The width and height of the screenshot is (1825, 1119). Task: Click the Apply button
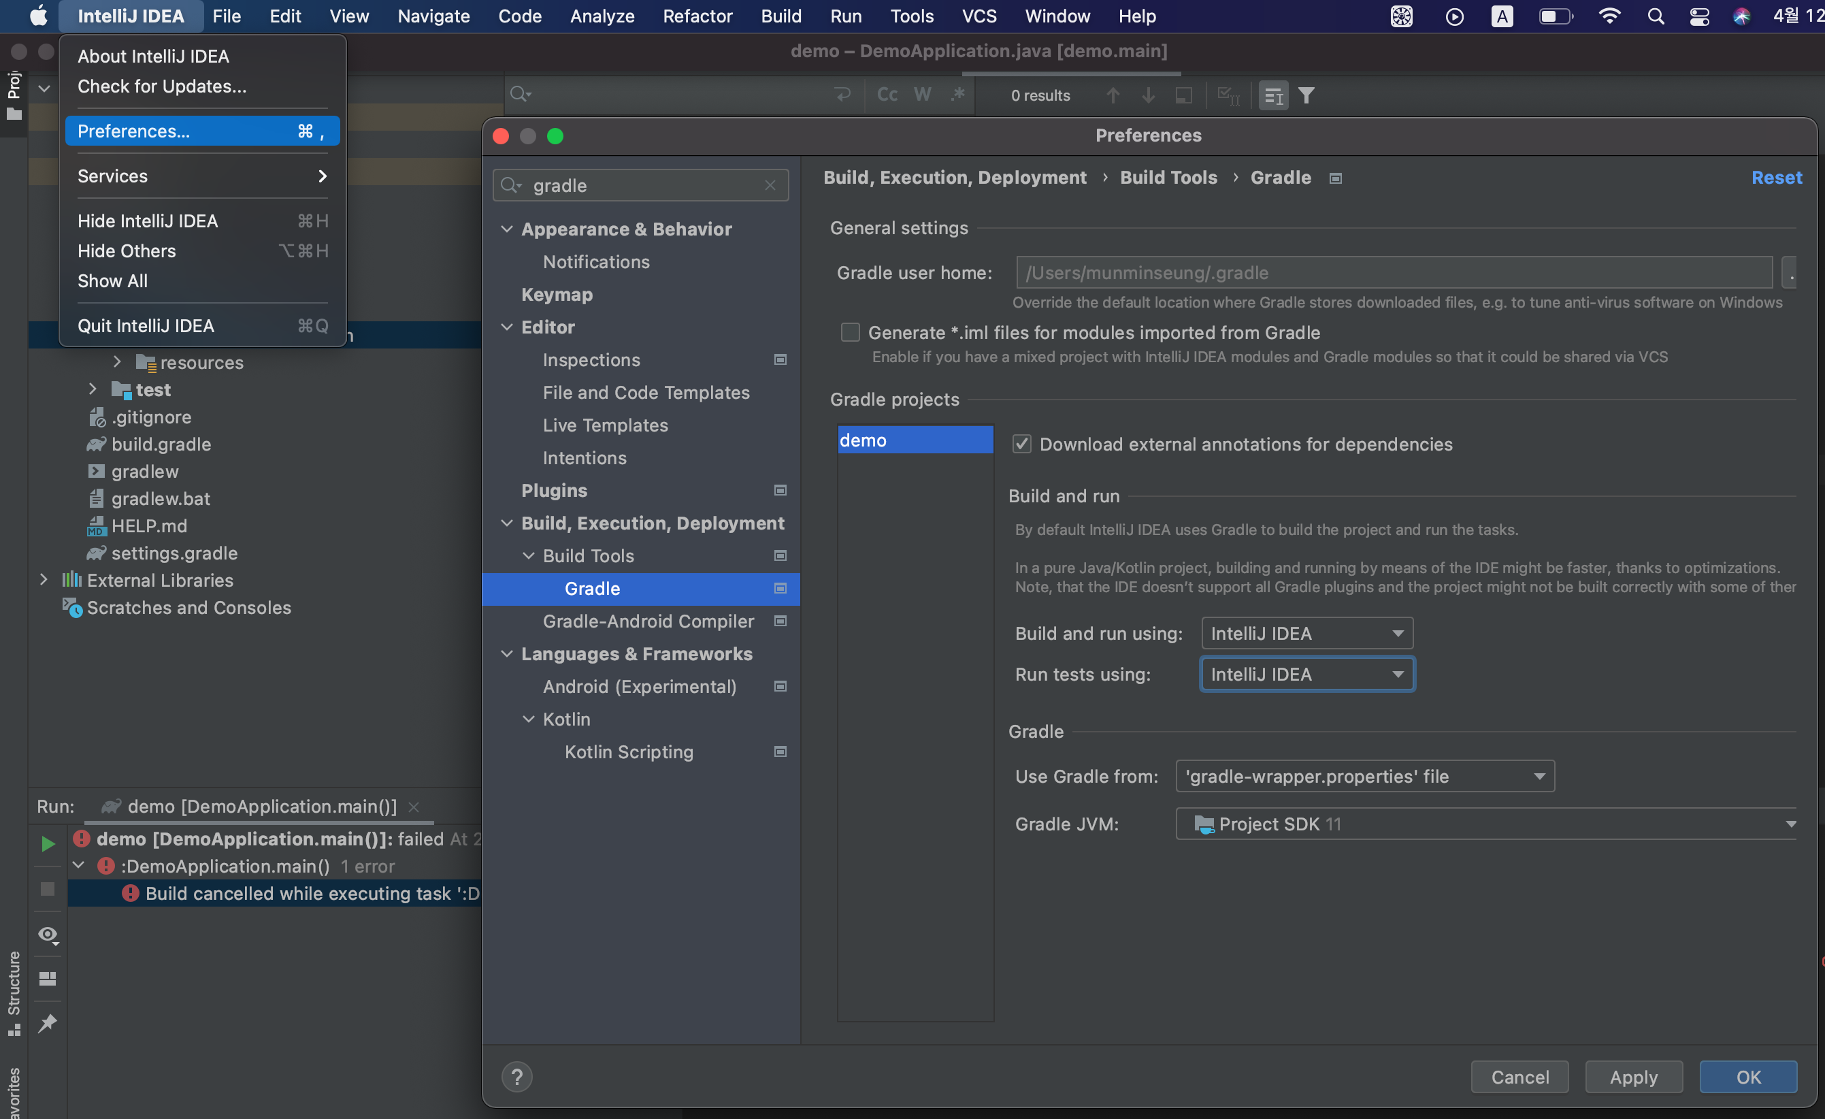coord(1633,1077)
